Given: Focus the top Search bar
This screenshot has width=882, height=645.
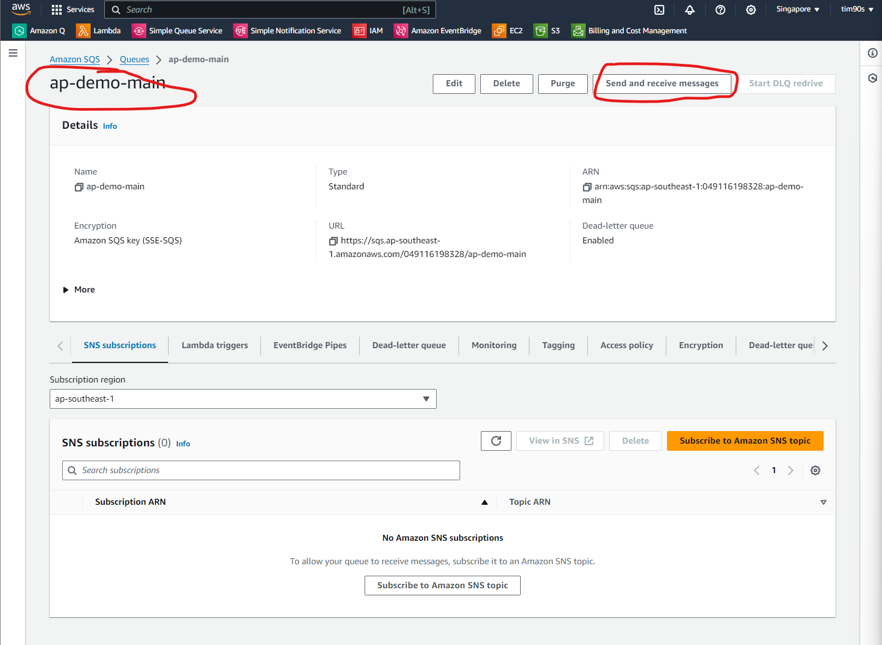Looking at the screenshot, I should pos(270,10).
